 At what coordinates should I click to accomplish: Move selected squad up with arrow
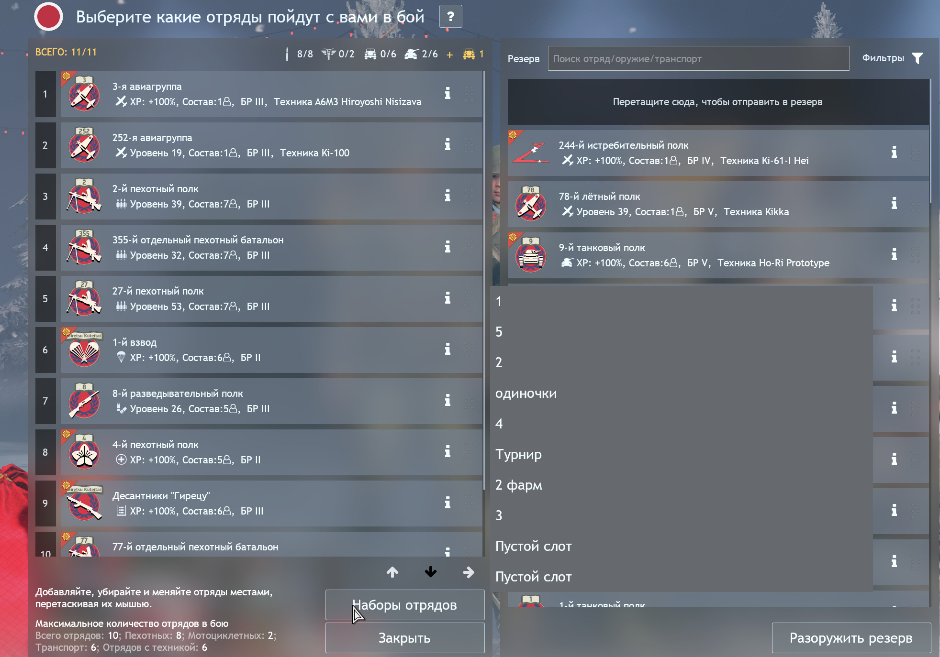tap(392, 572)
